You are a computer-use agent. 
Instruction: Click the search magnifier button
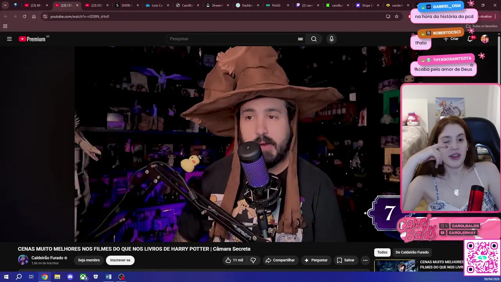(x=314, y=39)
